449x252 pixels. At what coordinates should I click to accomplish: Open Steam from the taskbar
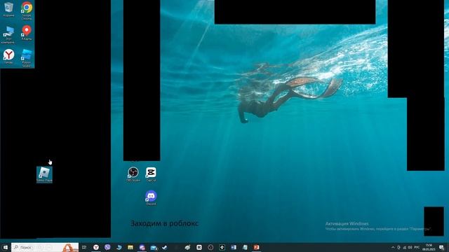tap(165, 247)
